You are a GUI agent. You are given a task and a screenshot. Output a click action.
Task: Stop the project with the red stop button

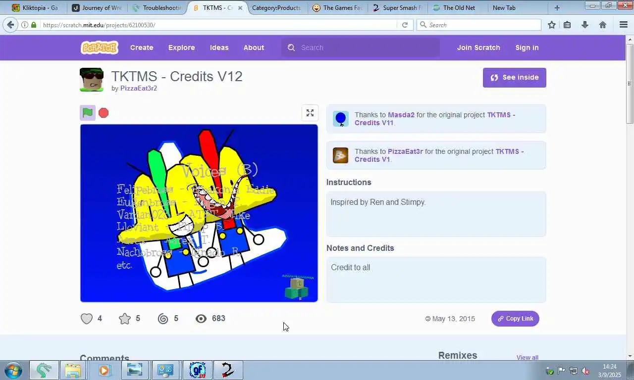point(104,113)
